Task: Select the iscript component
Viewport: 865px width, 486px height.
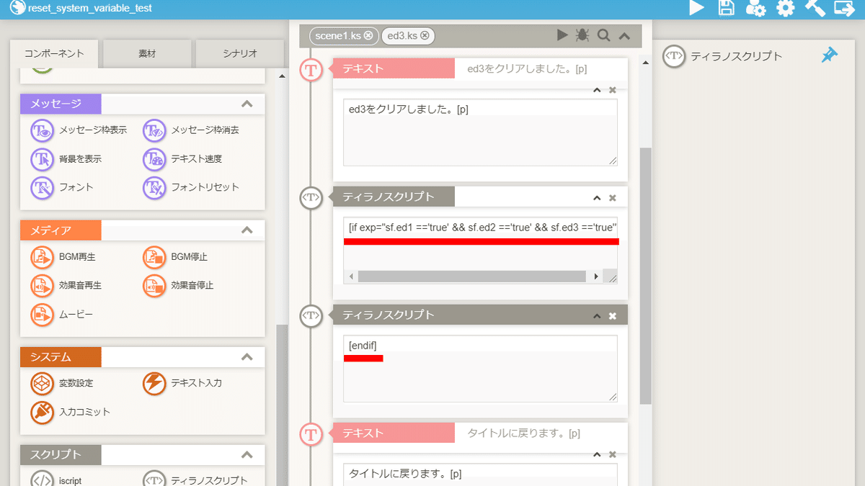Action: click(56, 480)
